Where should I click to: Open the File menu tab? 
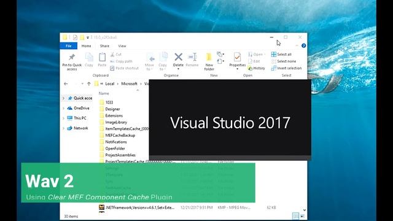(x=68, y=46)
